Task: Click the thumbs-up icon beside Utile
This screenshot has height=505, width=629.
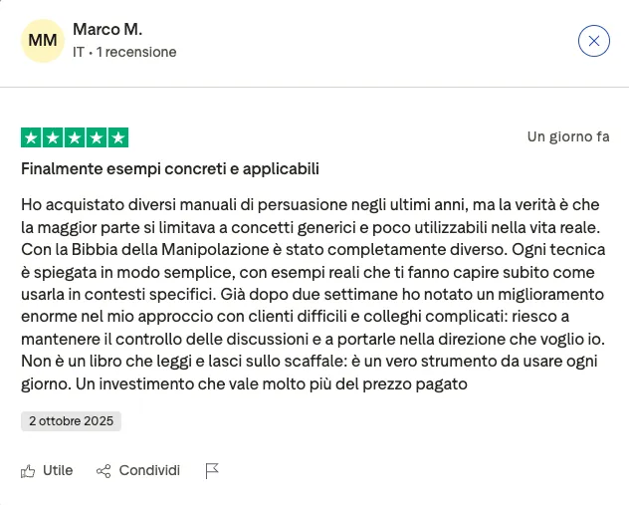Action: tap(28, 470)
